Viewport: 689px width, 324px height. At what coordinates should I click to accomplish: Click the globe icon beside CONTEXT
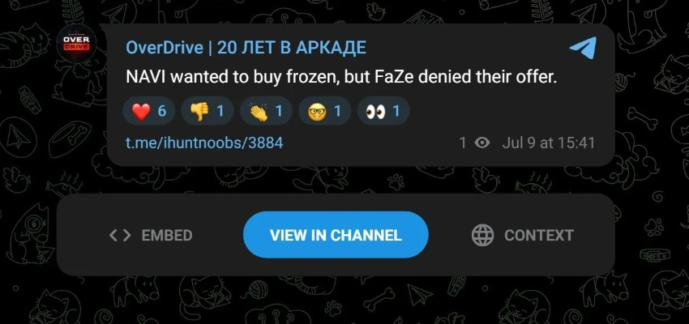(x=482, y=236)
